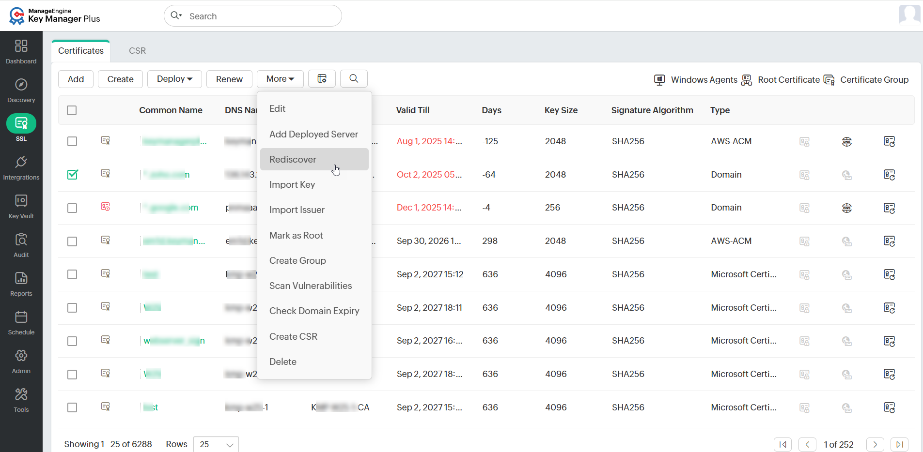Toggle the select-all header checkbox

tap(72, 110)
